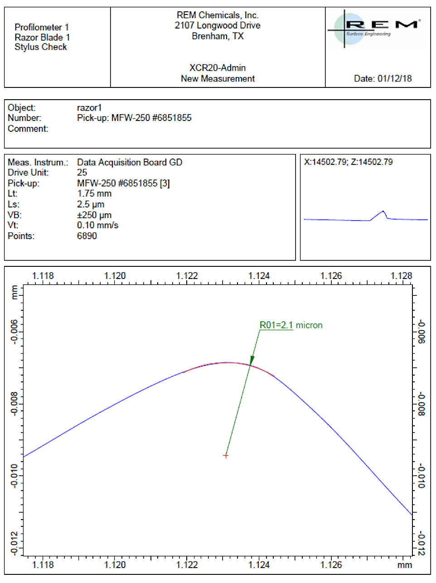Click the 1.124 label on bottom axis

coord(259,564)
